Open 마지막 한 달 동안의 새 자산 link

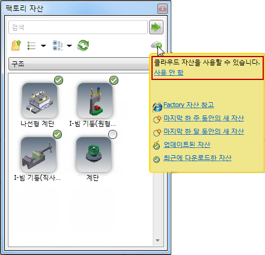204,131
